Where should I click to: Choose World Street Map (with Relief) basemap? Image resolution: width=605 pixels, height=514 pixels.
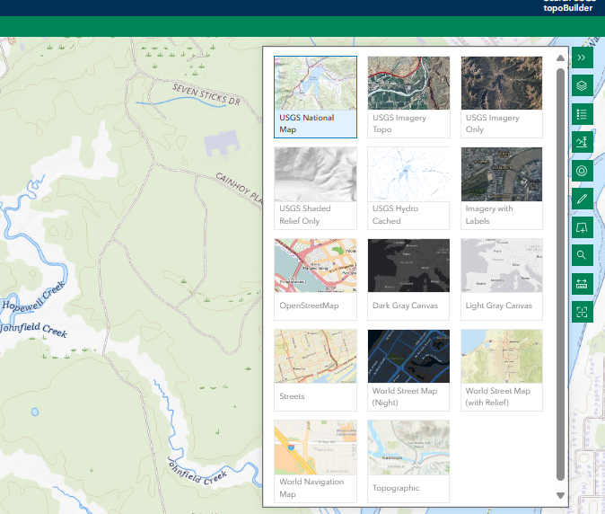[x=502, y=370]
